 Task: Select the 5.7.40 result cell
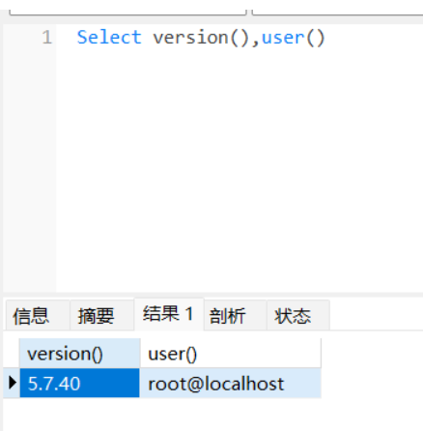point(79,384)
